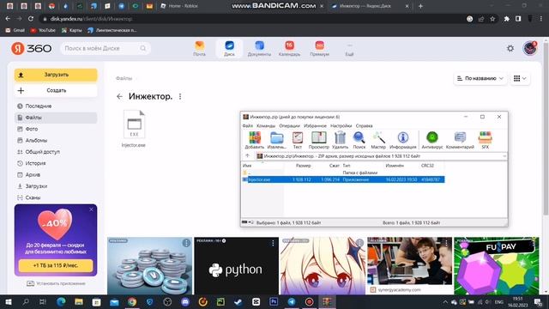Click in the Поиск в моём Диске search field
Screen dimensions: 549x309
pyautogui.click(x=106, y=48)
